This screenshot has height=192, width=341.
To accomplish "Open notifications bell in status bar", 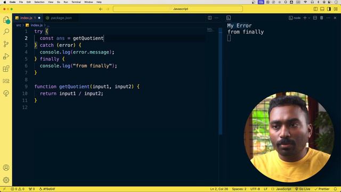I will [x=335, y=189].
